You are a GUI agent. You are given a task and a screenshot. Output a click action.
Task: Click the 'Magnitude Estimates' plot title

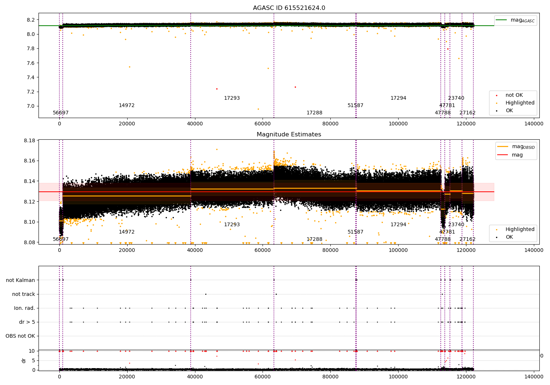click(x=289, y=135)
